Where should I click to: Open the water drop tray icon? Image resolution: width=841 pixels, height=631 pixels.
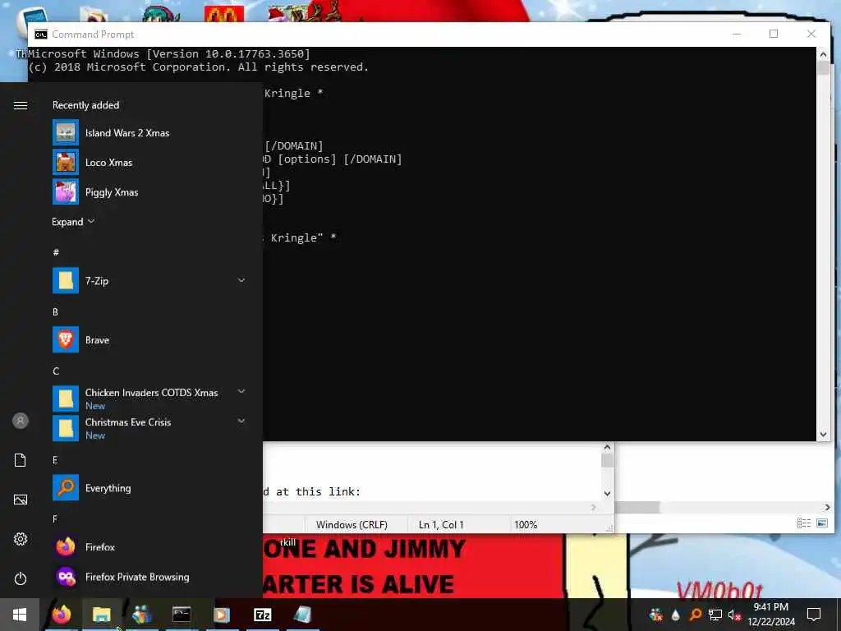pos(675,615)
